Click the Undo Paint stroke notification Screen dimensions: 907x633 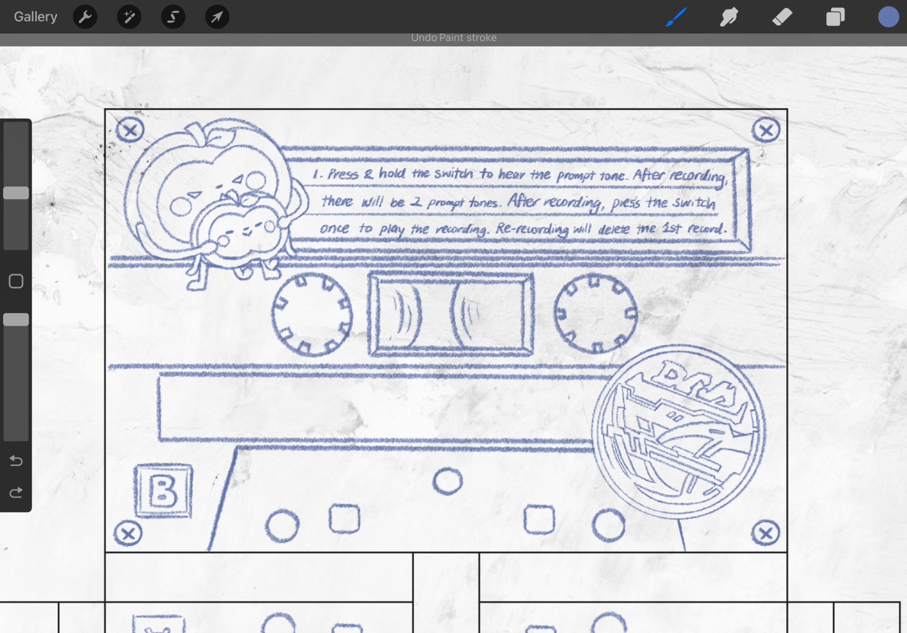click(x=453, y=38)
